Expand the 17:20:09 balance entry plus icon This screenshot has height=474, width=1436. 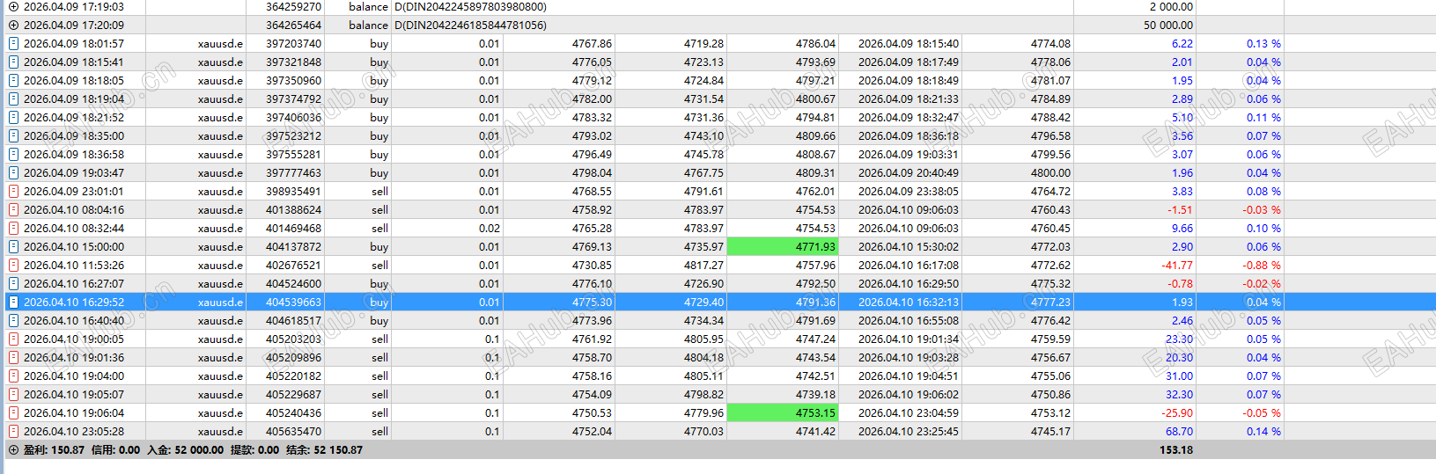(x=13, y=25)
